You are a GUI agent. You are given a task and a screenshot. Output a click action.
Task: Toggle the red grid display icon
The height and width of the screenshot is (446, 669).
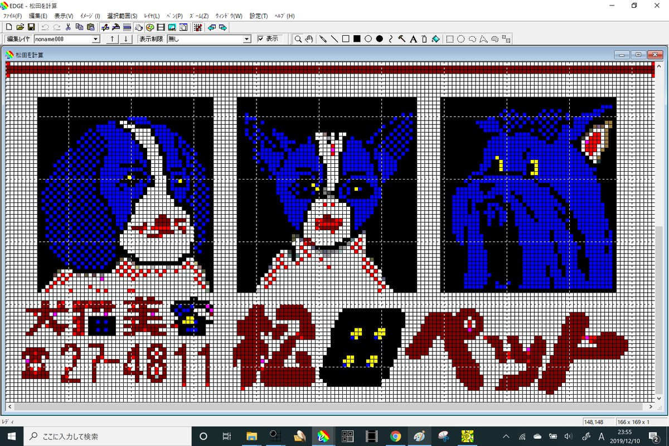click(x=197, y=27)
